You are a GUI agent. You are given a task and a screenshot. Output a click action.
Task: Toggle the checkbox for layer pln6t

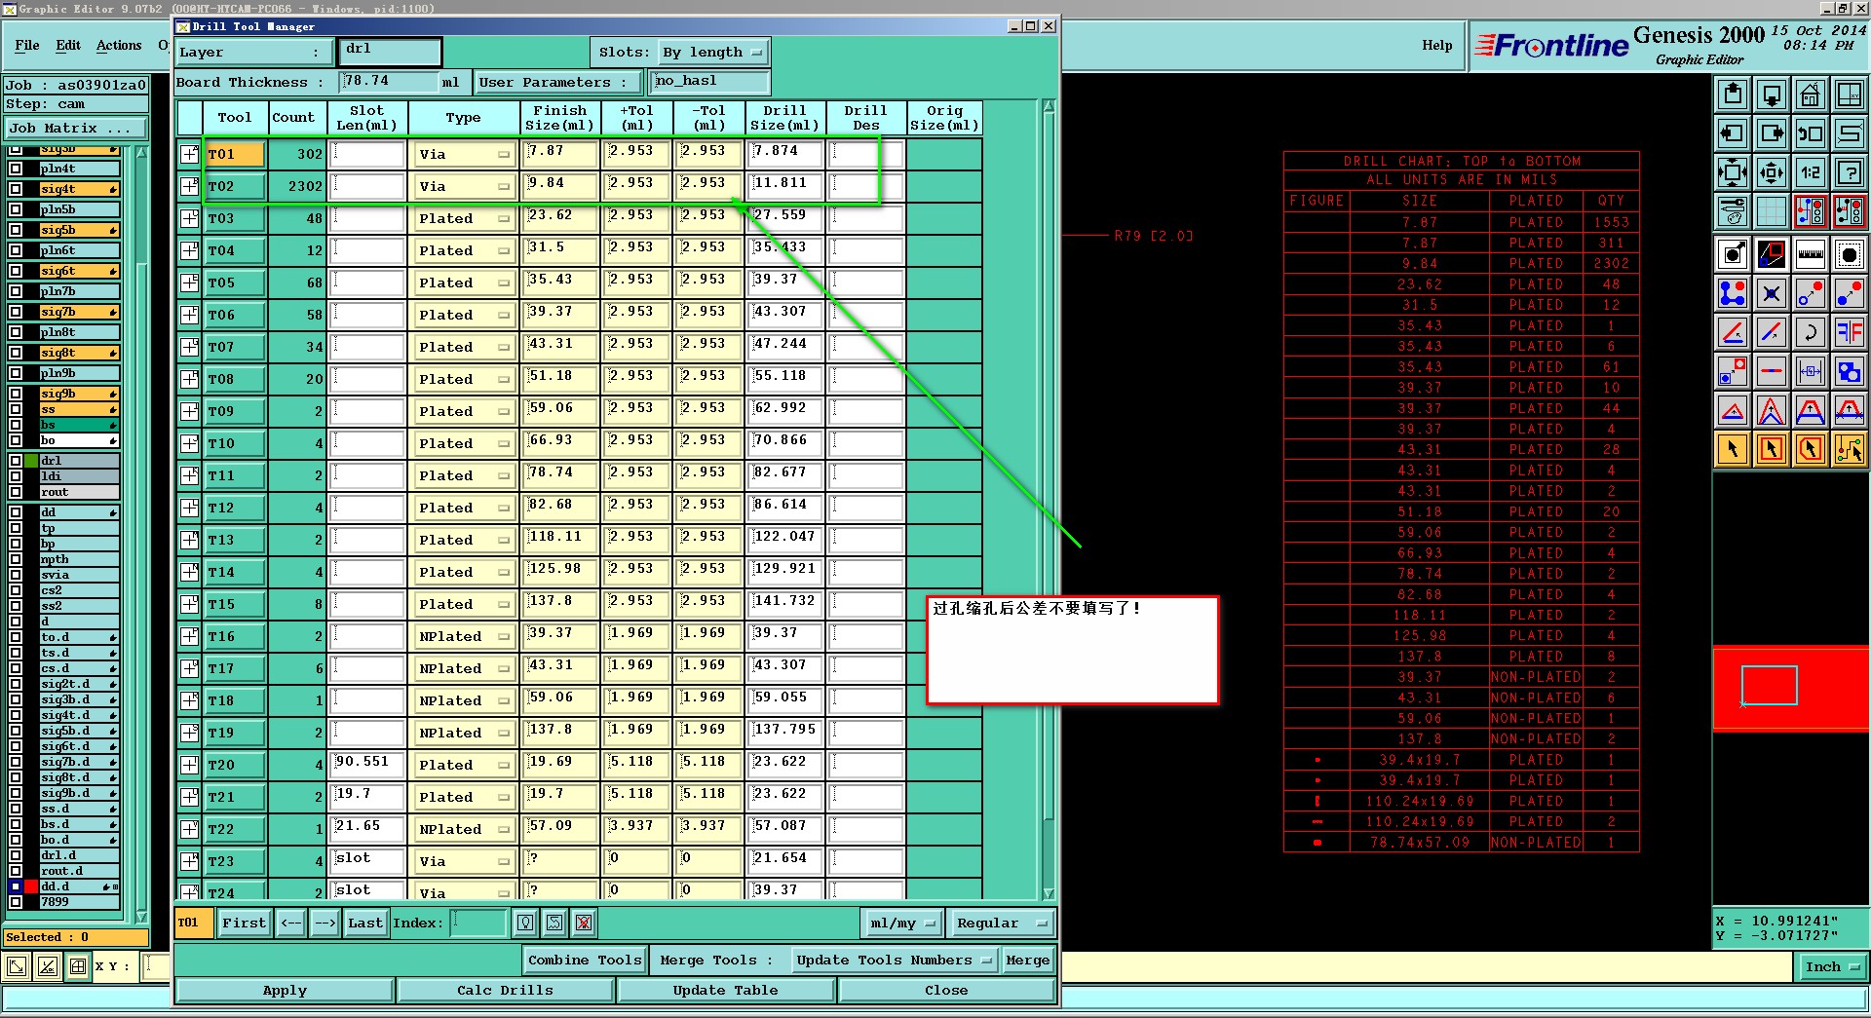point(16,250)
